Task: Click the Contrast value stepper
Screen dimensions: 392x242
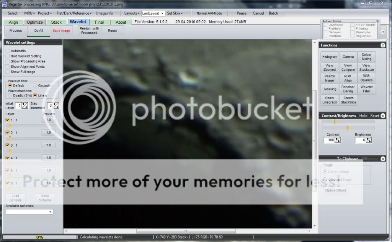Action: (x=338, y=140)
